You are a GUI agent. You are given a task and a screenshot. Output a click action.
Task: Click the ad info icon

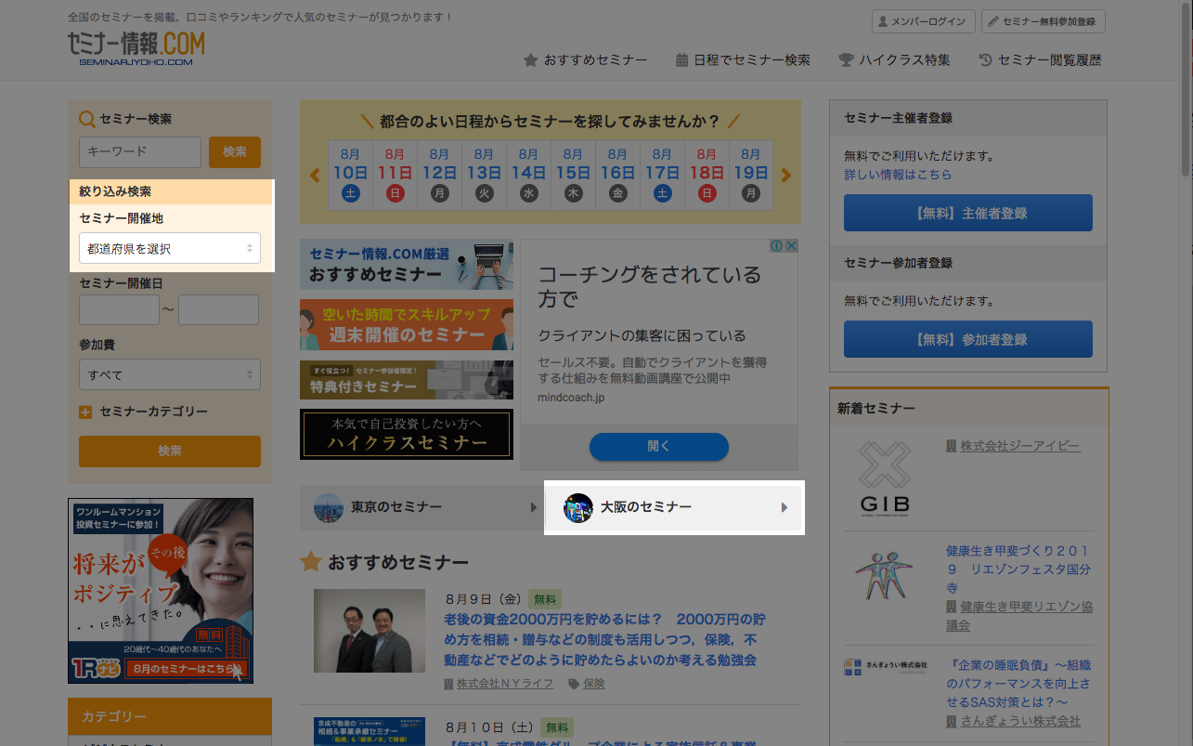pos(777,246)
